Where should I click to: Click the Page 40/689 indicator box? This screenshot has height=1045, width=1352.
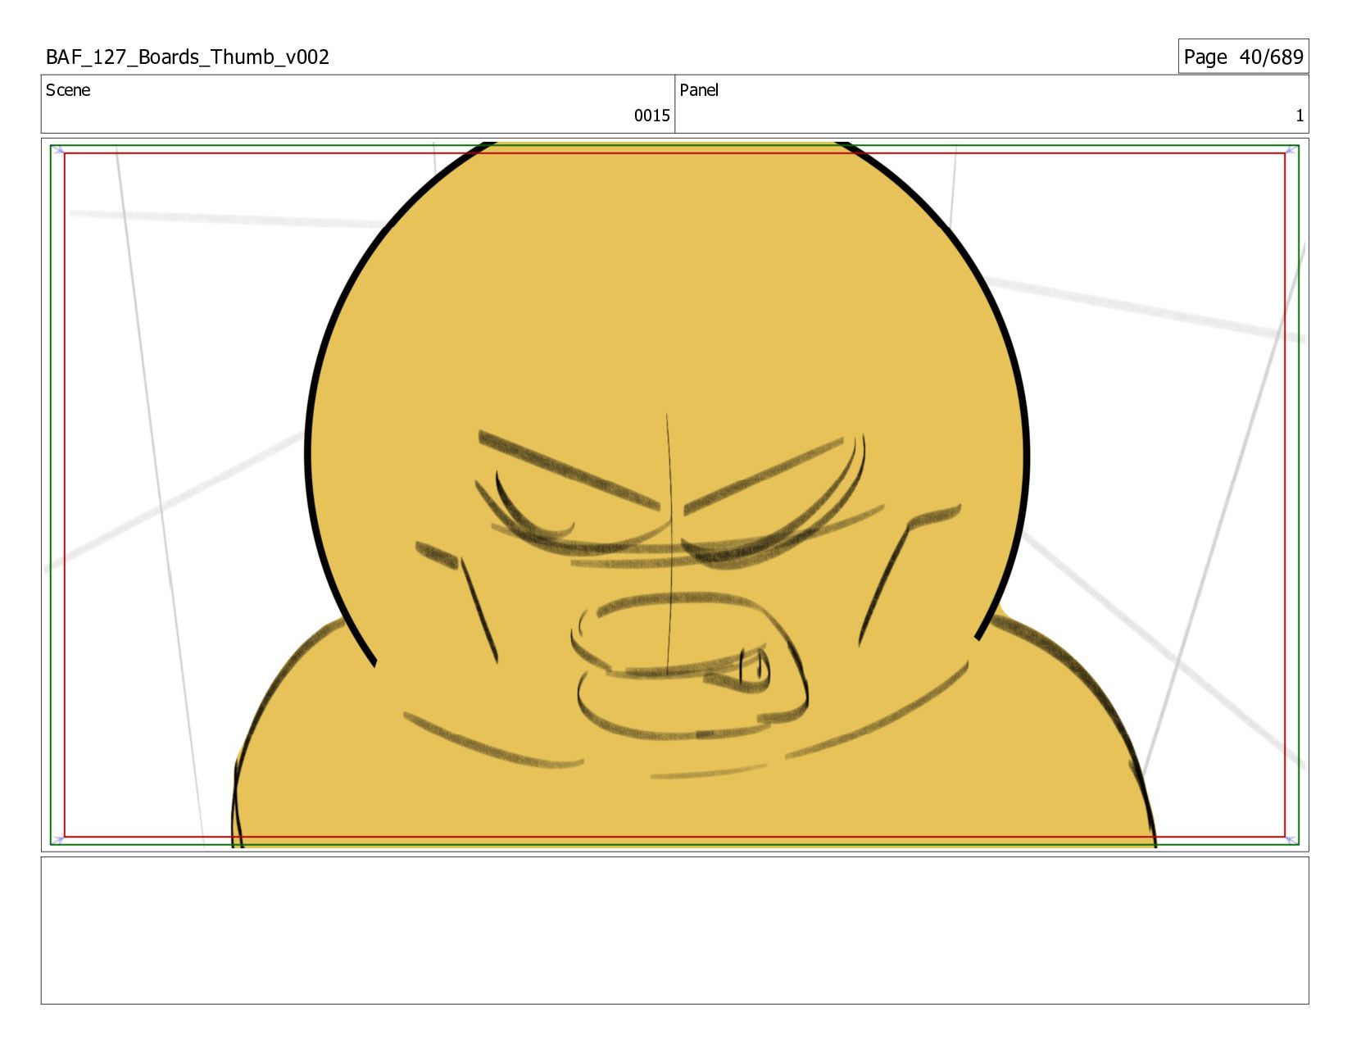coord(1243,57)
